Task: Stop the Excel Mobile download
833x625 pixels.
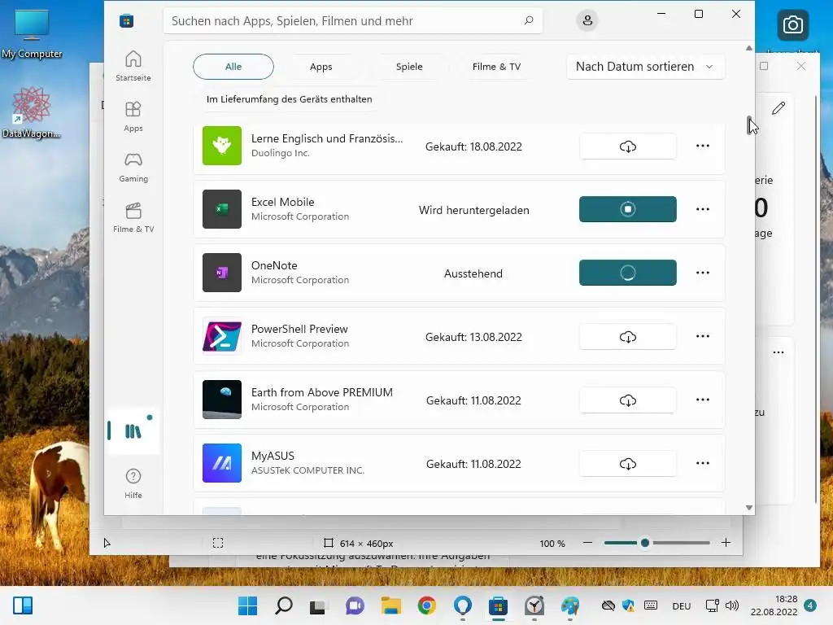Action: pos(627,209)
